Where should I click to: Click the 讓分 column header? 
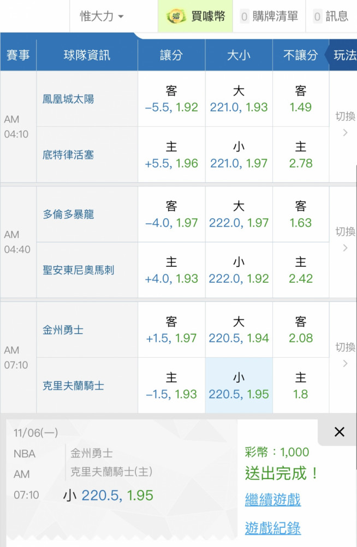tap(171, 55)
